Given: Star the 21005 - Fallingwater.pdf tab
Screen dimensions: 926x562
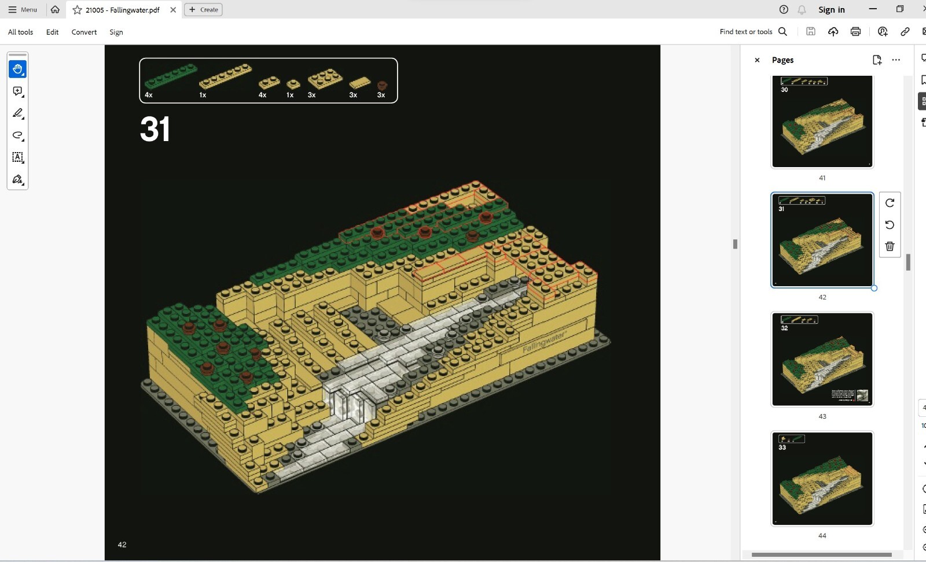Looking at the screenshot, I should click(77, 10).
